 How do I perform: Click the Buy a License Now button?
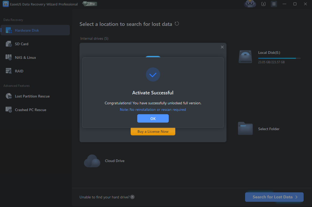coord(153,132)
